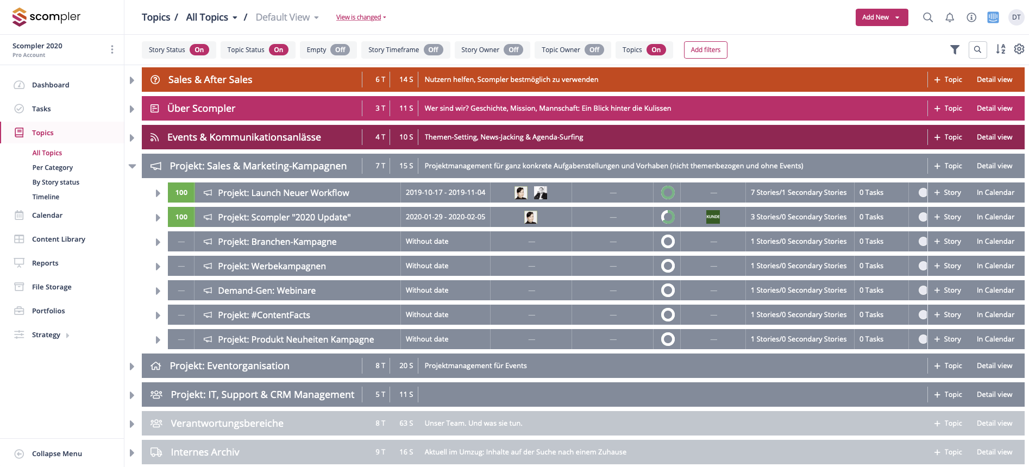Click the notifications bell icon

pos(950,17)
